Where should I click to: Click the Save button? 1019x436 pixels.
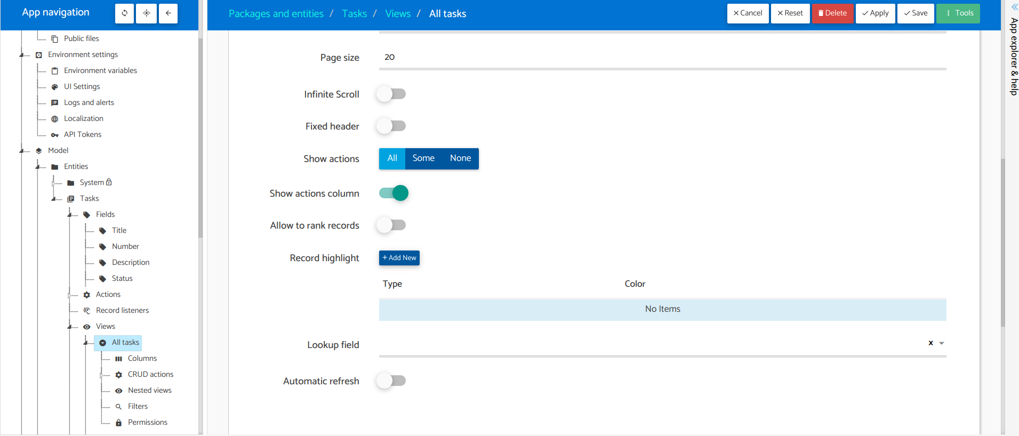[x=916, y=13]
